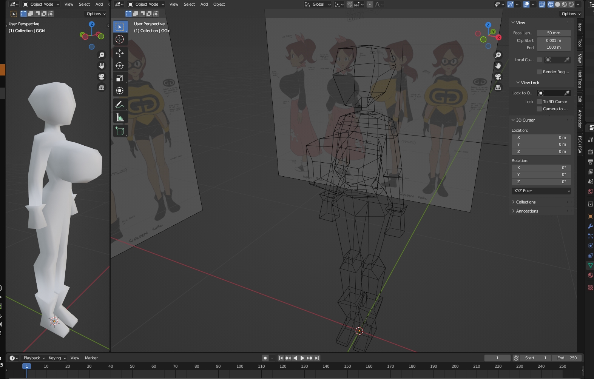Activate the Scale tool
Screen dimensions: 594x379
pyautogui.click(x=120, y=78)
